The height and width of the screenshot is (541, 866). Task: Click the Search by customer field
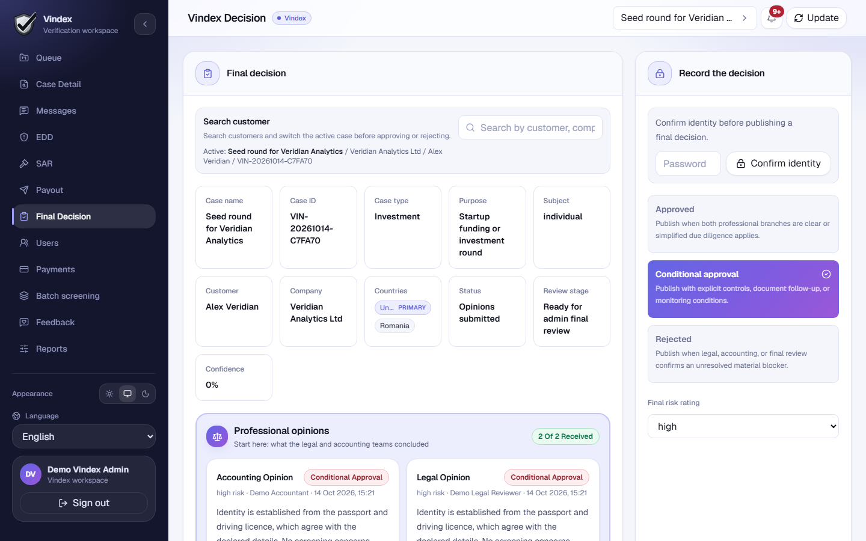530,127
